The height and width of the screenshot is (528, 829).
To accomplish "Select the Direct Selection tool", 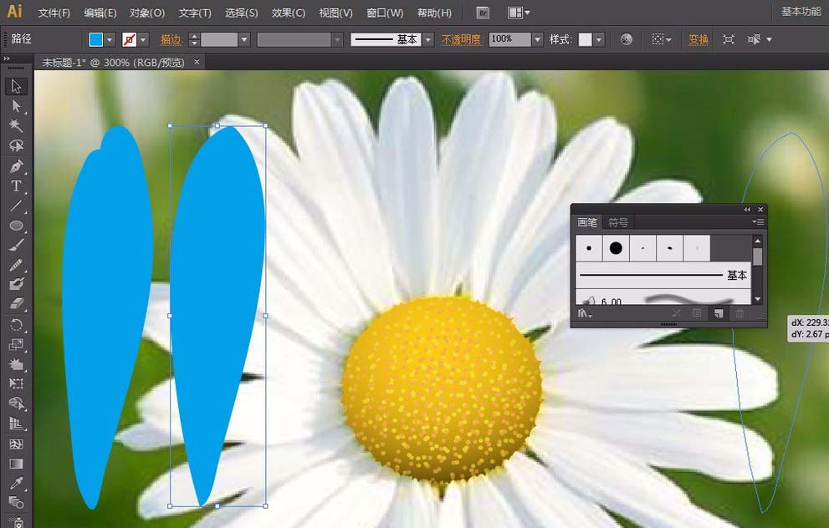I will point(16,105).
